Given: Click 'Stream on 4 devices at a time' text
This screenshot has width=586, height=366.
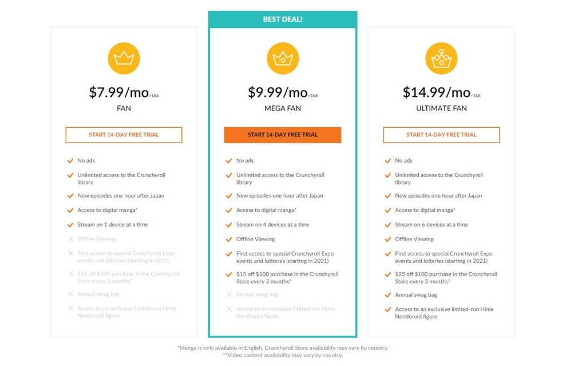Looking at the screenshot, I should point(273,225).
